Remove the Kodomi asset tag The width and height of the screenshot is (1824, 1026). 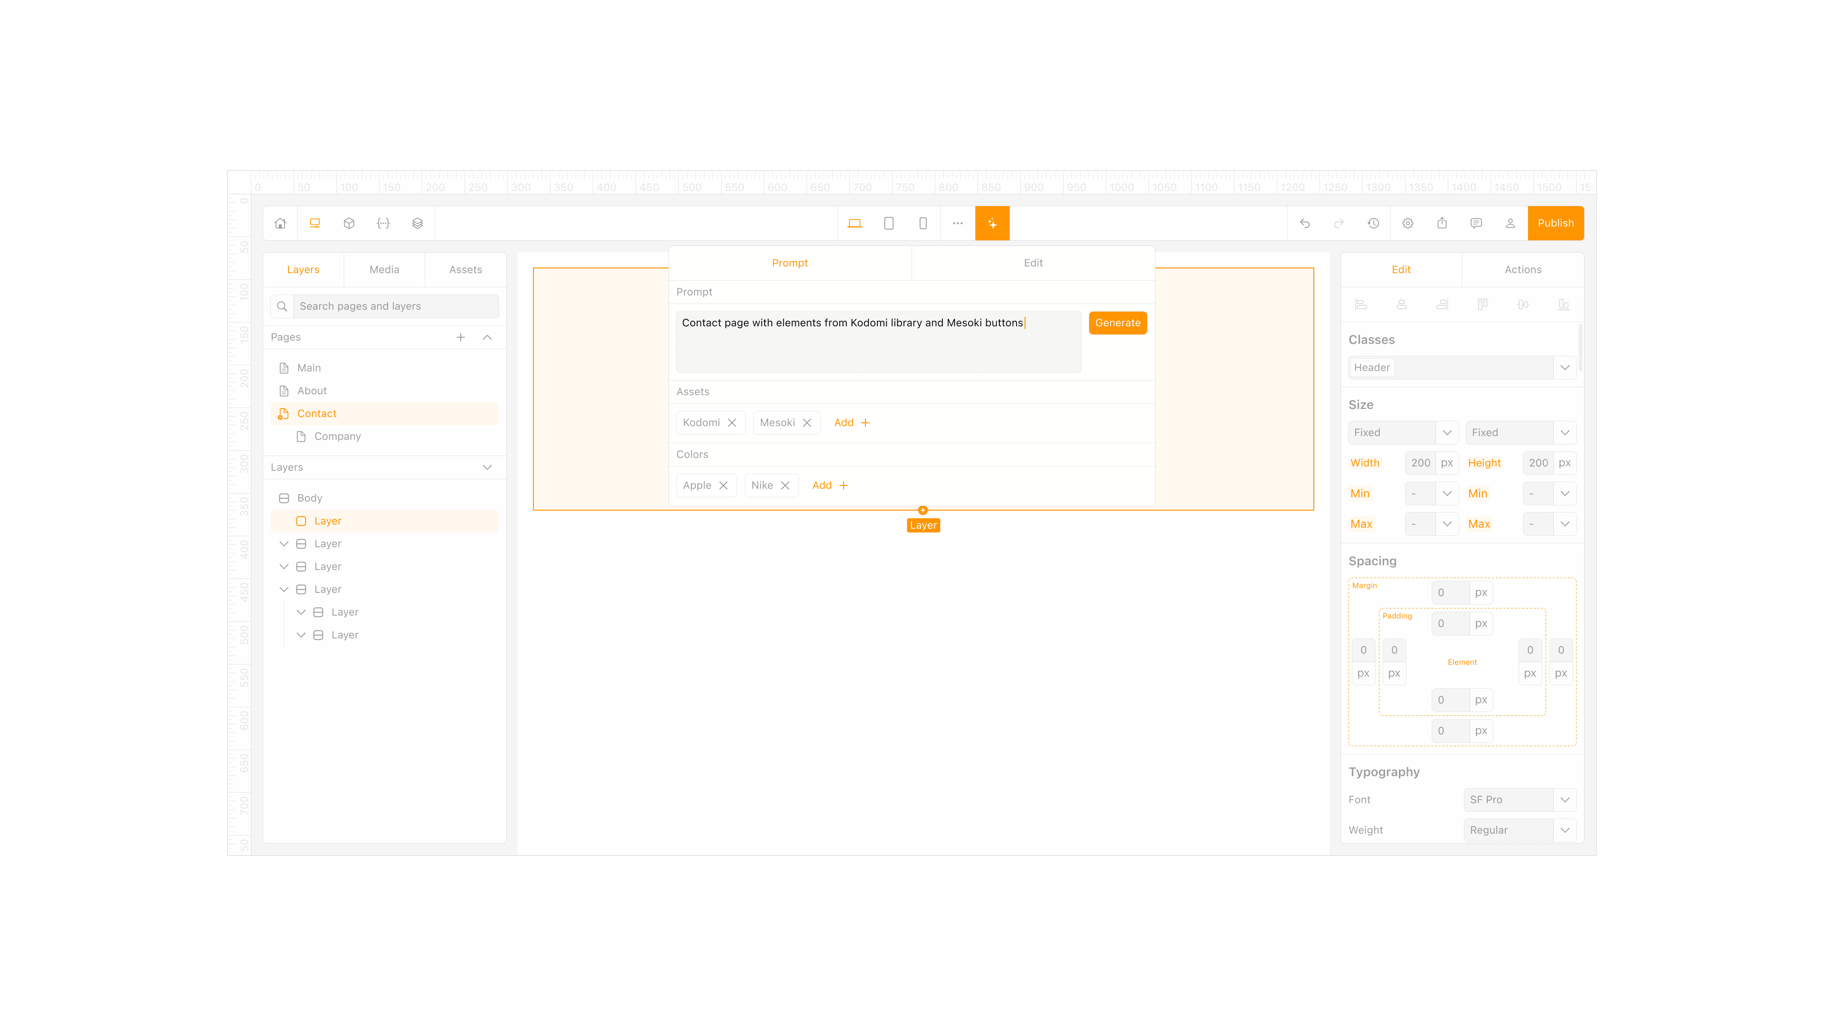[732, 423]
